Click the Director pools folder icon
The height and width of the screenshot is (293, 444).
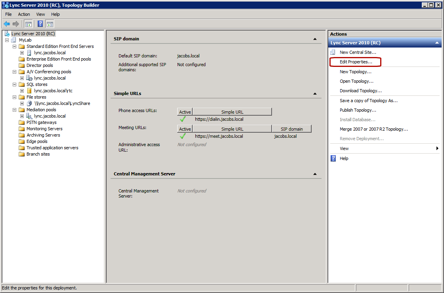point(21,65)
